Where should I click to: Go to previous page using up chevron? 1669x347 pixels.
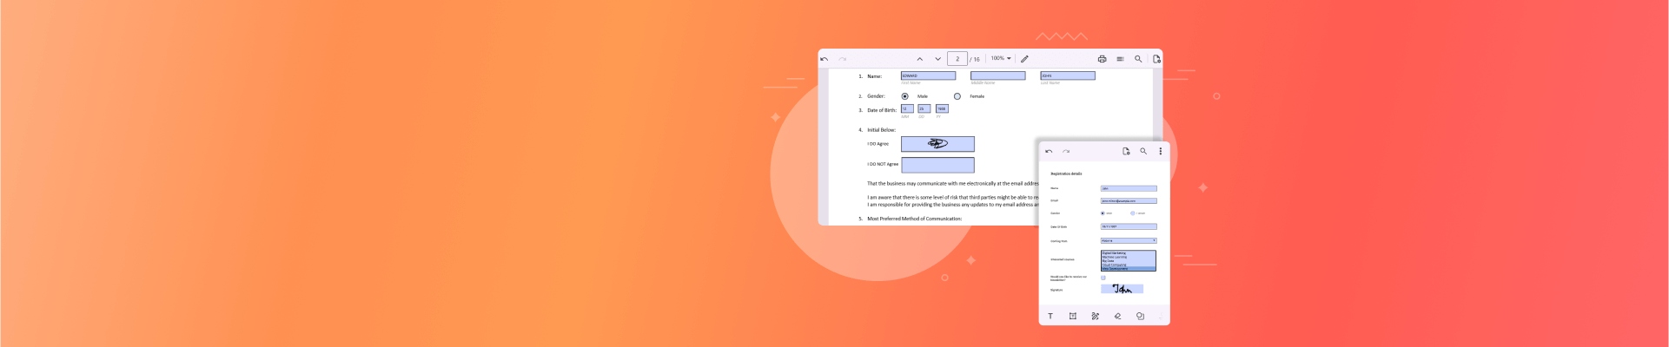pos(920,59)
